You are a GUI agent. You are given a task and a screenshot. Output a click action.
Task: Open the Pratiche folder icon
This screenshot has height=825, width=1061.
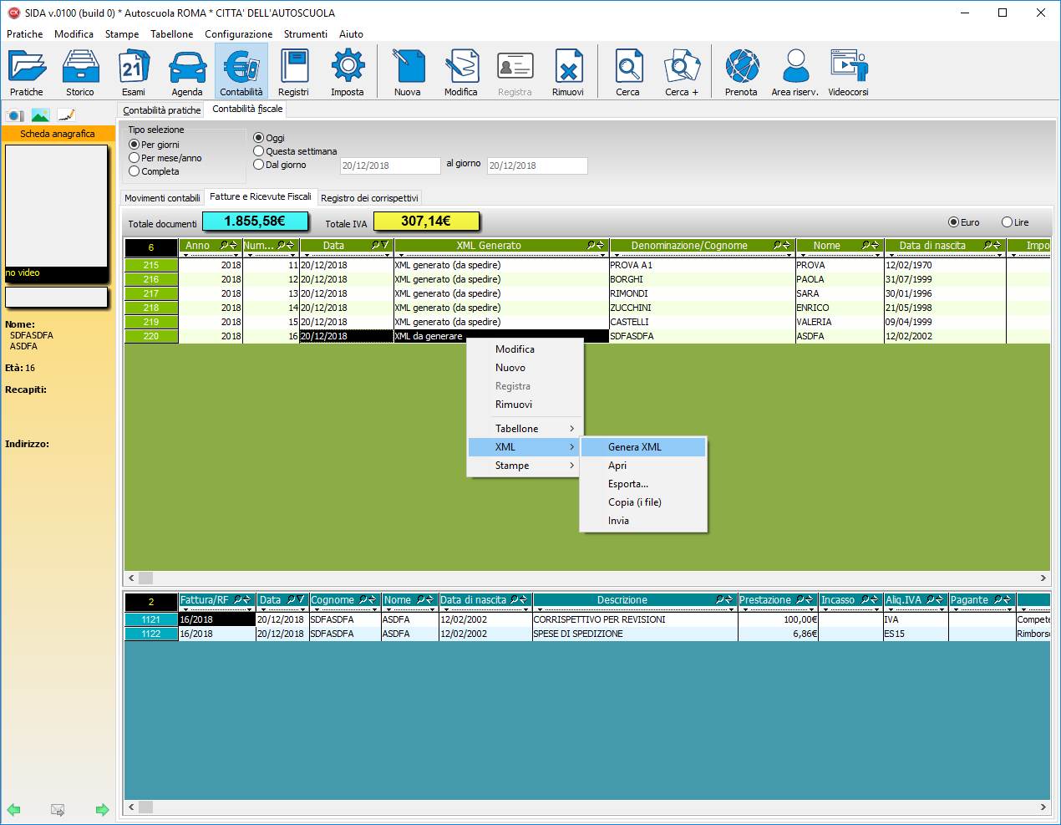pyautogui.click(x=27, y=68)
